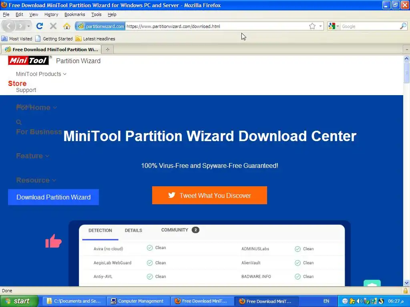The height and width of the screenshot is (307, 410).
Task: Click the Most Visited bookmark folder
Action: 17,39
